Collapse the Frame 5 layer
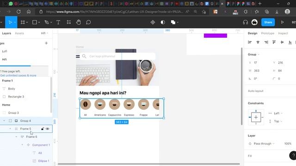296x166 pixels. (x=10, y=129)
